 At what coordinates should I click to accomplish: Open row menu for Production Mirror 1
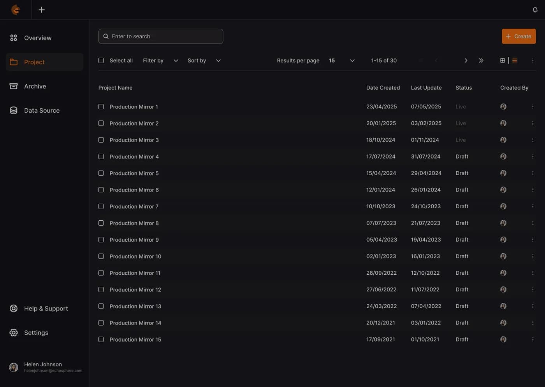pyautogui.click(x=533, y=106)
